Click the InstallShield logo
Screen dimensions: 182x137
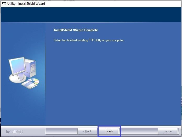point(15,131)
